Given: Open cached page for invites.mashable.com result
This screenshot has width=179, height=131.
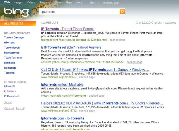Looking at the screenshot, I should click(x=97, y=96).
